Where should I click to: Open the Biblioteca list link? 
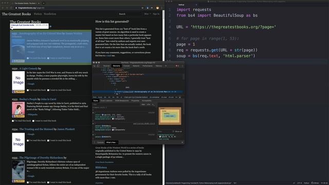coord(101,168)
